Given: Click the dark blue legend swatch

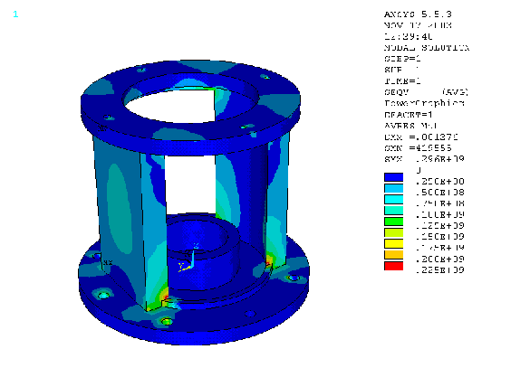Looking at the screenshot, I should pos(393,177).
